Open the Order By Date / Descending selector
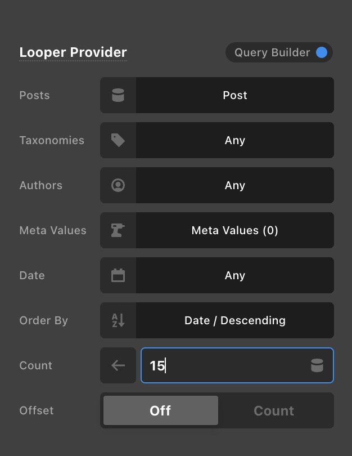This screenshot has width=352, height=456. click(x=234, y=320)
